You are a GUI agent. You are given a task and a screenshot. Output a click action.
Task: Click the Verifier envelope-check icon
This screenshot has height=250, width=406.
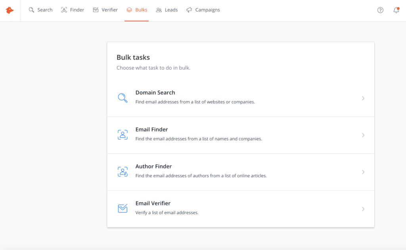click(x=95, y=10)
